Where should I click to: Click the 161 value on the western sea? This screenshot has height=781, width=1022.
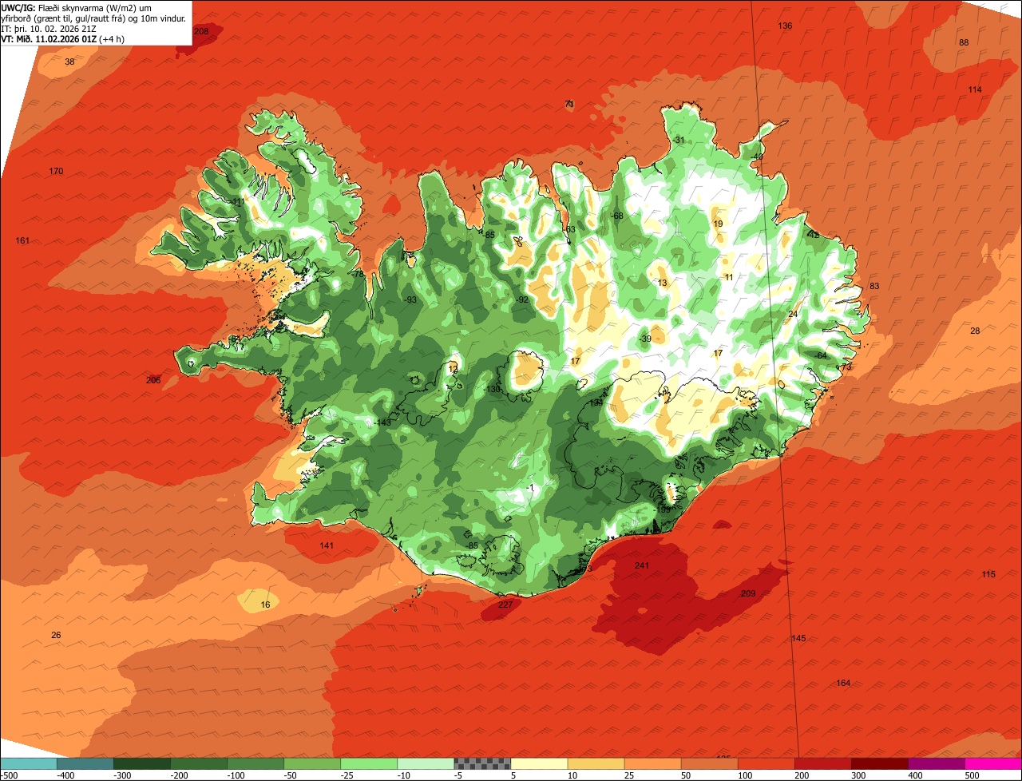[22, 241]
